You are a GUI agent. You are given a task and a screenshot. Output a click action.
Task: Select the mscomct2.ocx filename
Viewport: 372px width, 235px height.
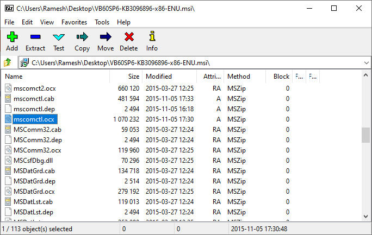pyautogui.click(x=35, y=88)
